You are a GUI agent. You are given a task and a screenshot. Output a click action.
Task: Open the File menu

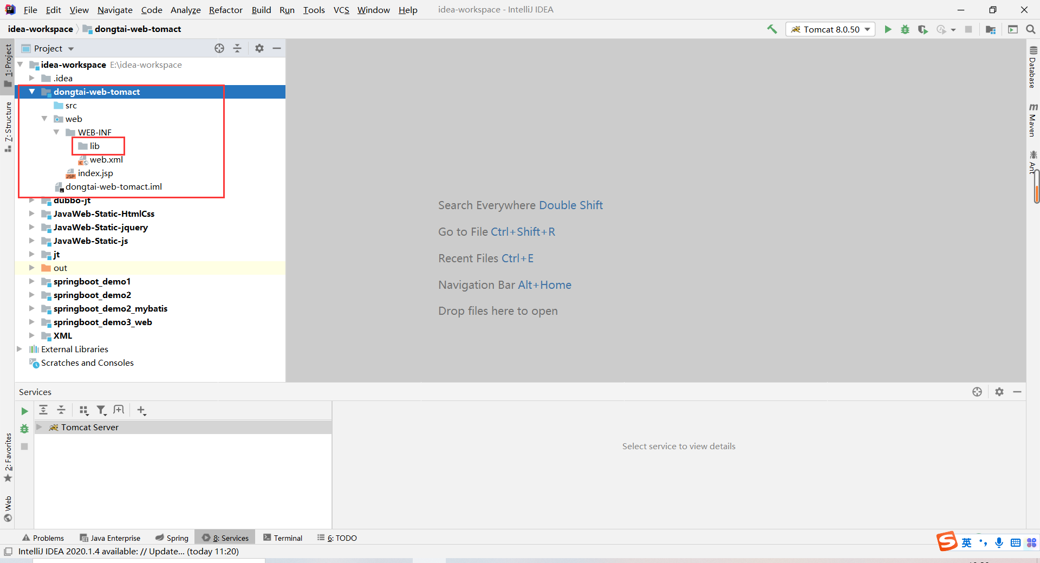point(30,10)
